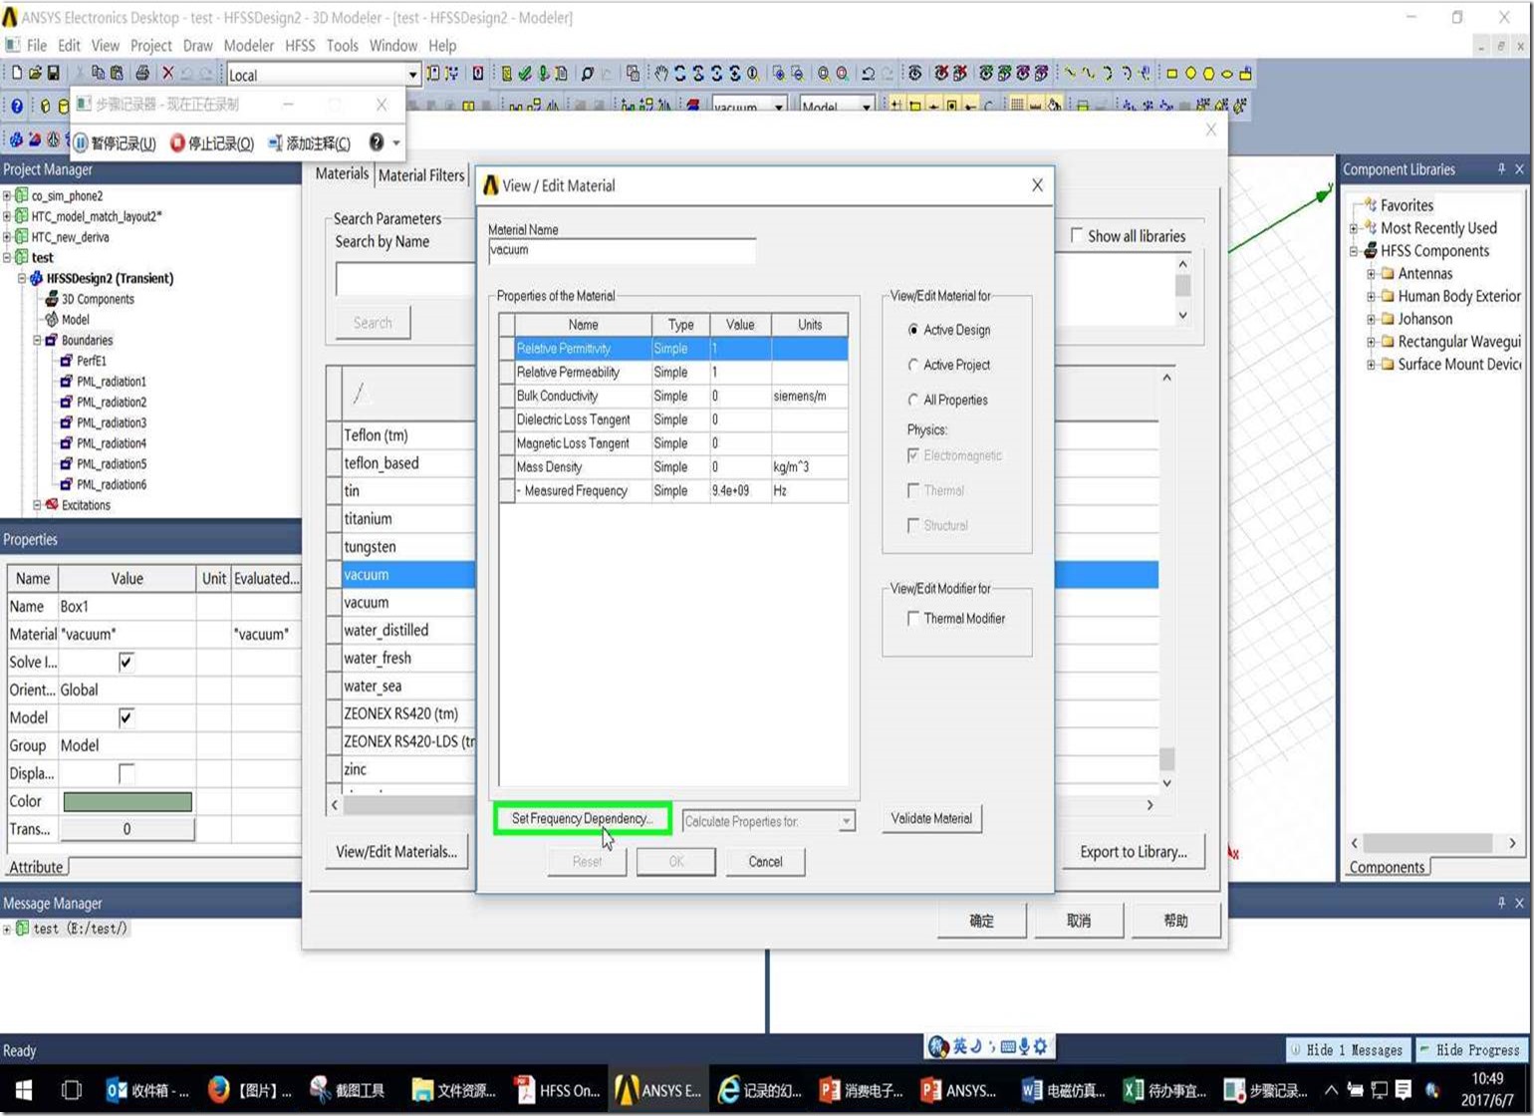The width and height of the screenshot is (1534, 1116).
Task: Click the New project icon in the toolbar
Action: tap(17, 74)
